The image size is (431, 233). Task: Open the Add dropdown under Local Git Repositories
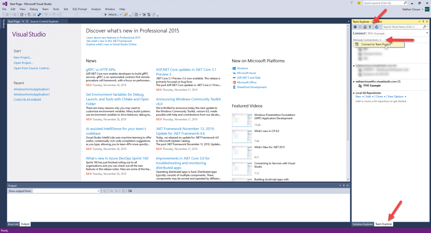(x=370, y=97)
